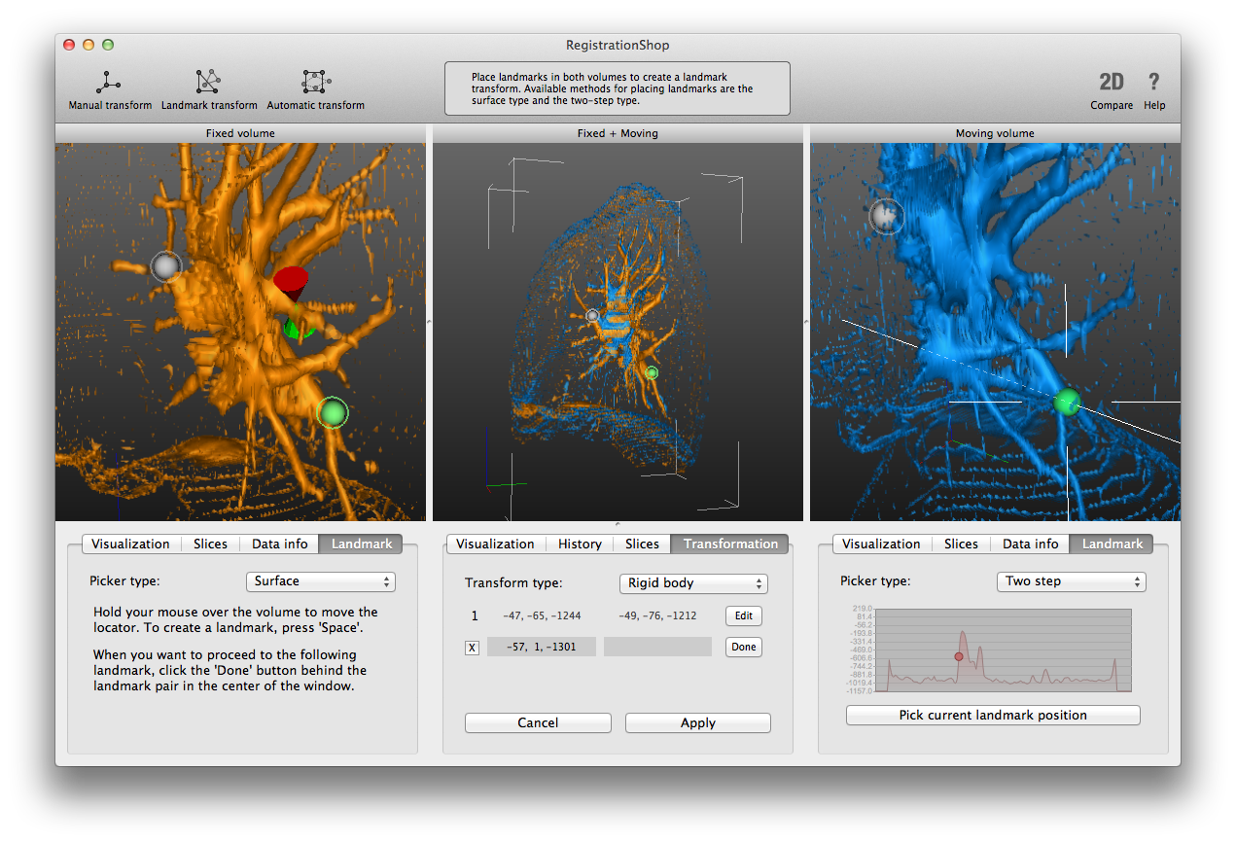Select the Landmark transform tool icon

(208, 83)
